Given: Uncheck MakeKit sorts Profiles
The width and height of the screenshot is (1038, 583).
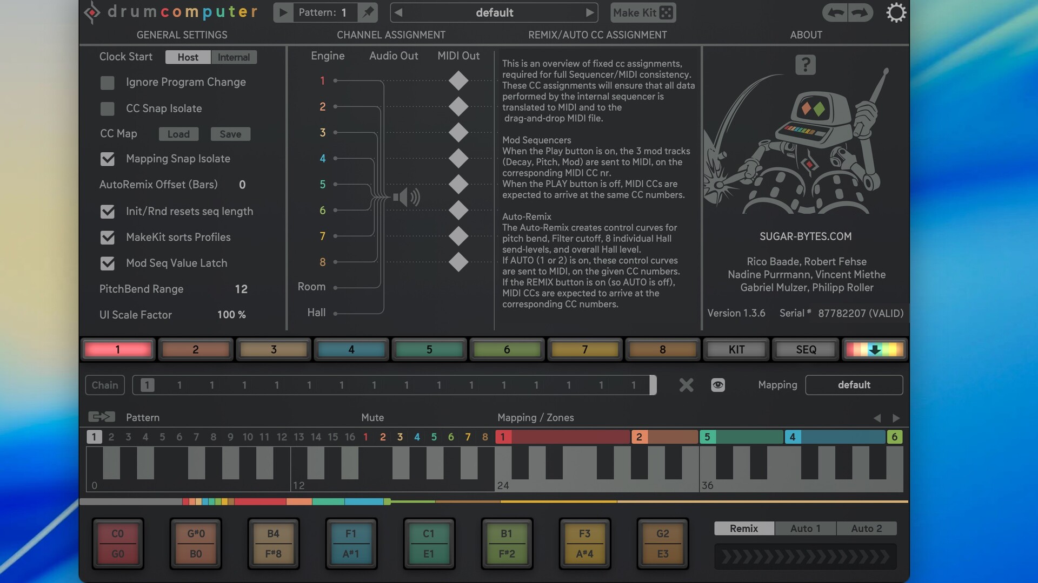Looking at the screenshot, I should tap(108, 238).
